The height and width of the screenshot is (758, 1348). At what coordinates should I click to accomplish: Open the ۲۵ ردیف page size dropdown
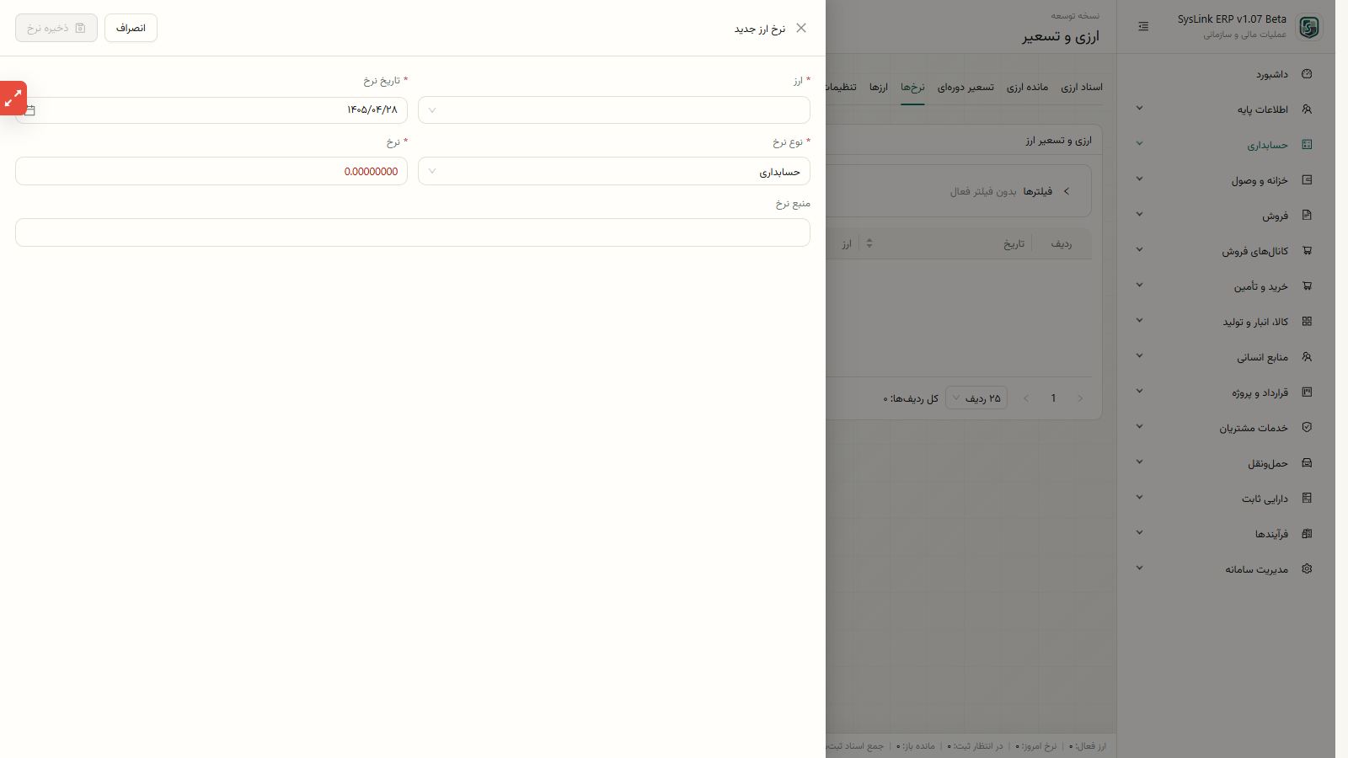(x=976, y=398)
